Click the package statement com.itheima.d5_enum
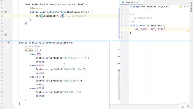193x109 pixels. pos(149,7)
